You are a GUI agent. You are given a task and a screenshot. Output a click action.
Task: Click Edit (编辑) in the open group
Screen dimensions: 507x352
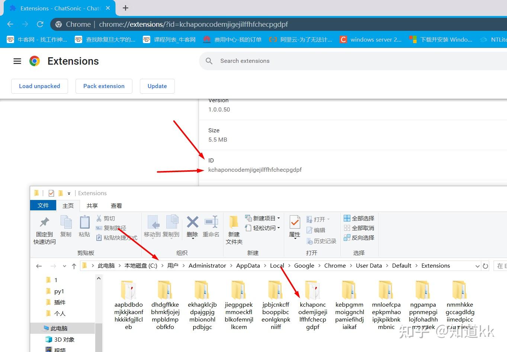pos(316,230)
